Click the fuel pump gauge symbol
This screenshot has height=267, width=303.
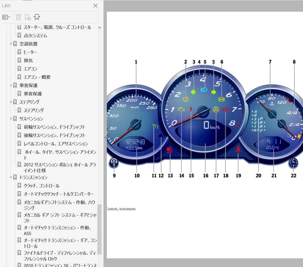pos(289,135)
